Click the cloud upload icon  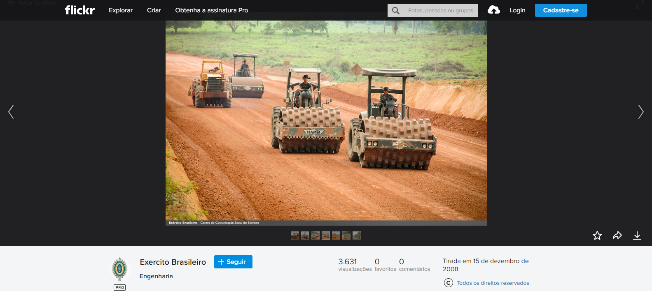click(494, 10)
